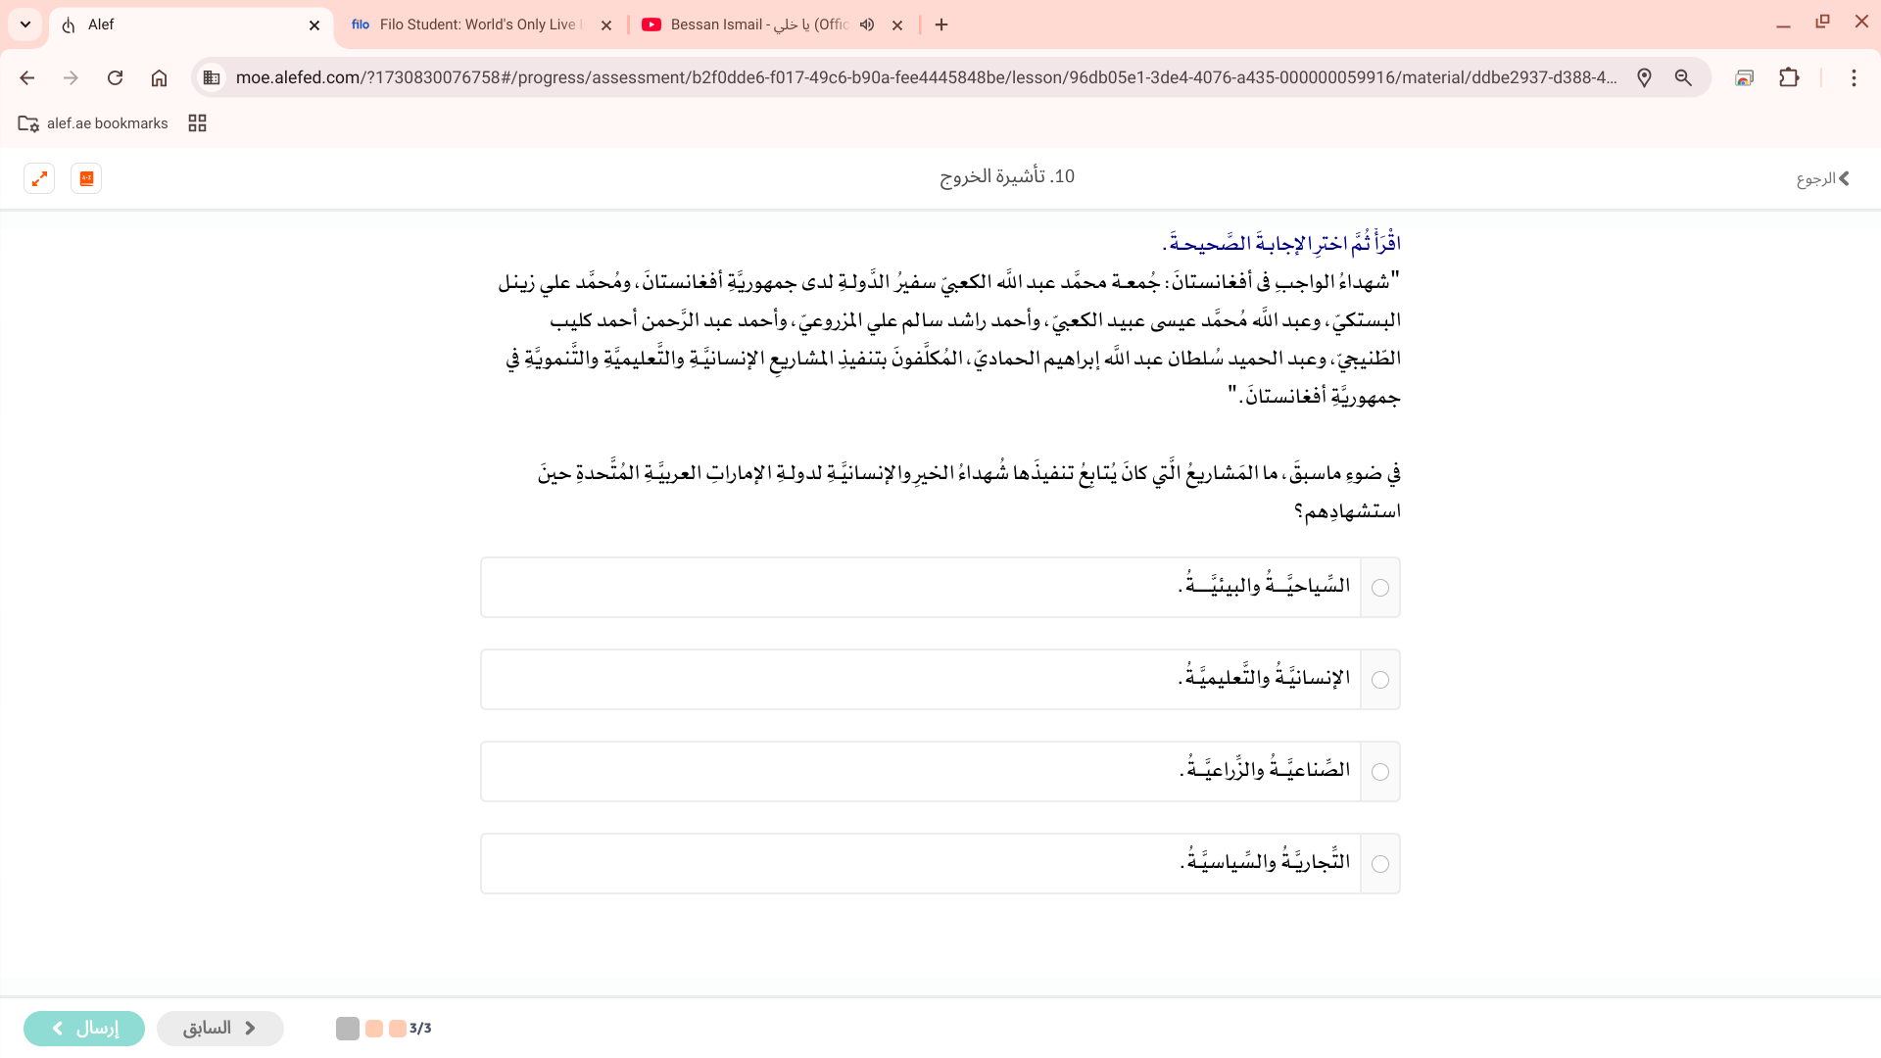
Task: Choose the التجارية والسياسية radio button
Action: tap(1380, 864)
